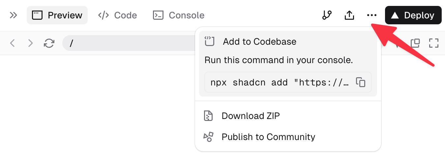Switch to the Preview tab
Image resolution: width=445 pixels, height=165 pixels.
(57, 15)
